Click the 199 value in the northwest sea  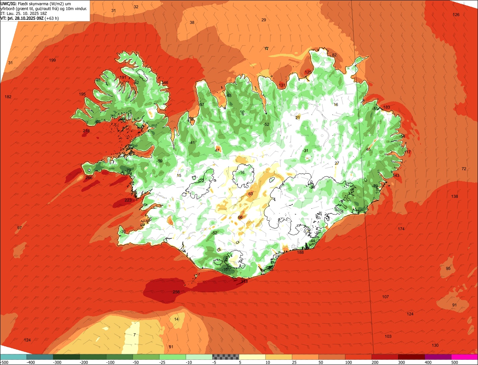[53, 60]
